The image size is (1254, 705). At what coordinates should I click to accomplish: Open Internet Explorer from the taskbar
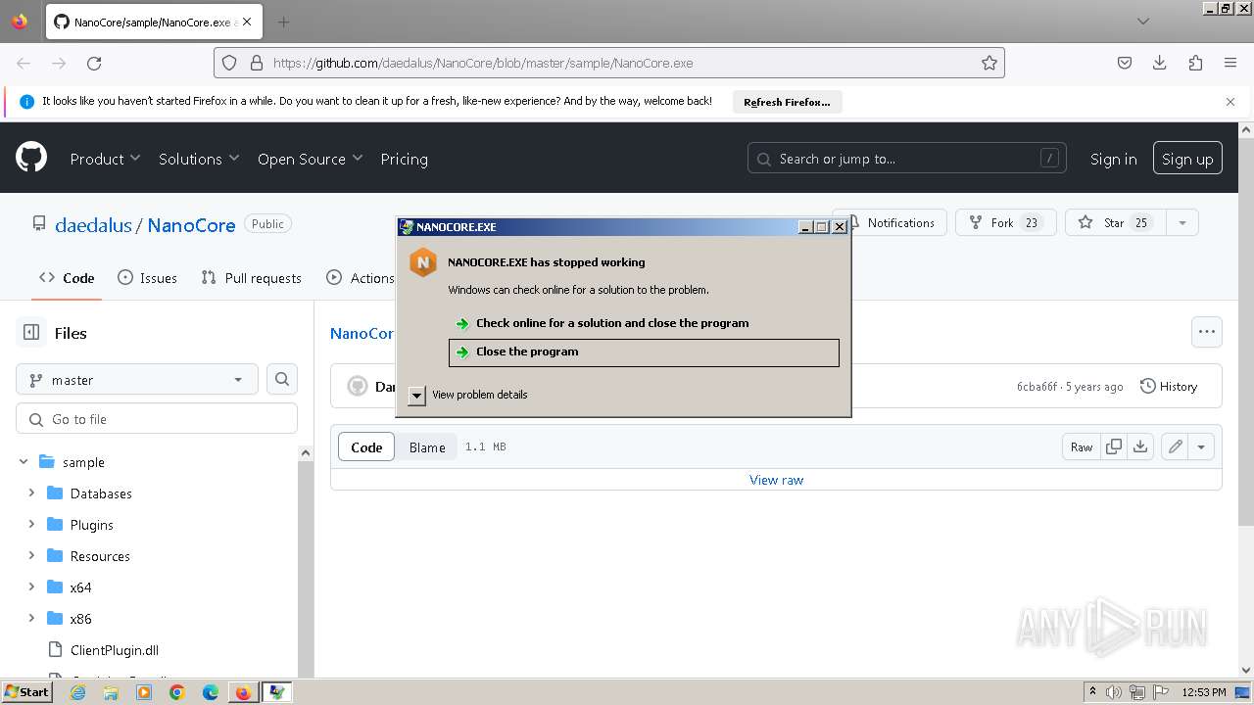pyautogui.click(x=77, y=692)
